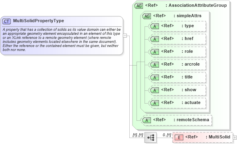Click the 0..[1] cardinality label
This screenshot has width=237, height=144.
pos(167,135)
